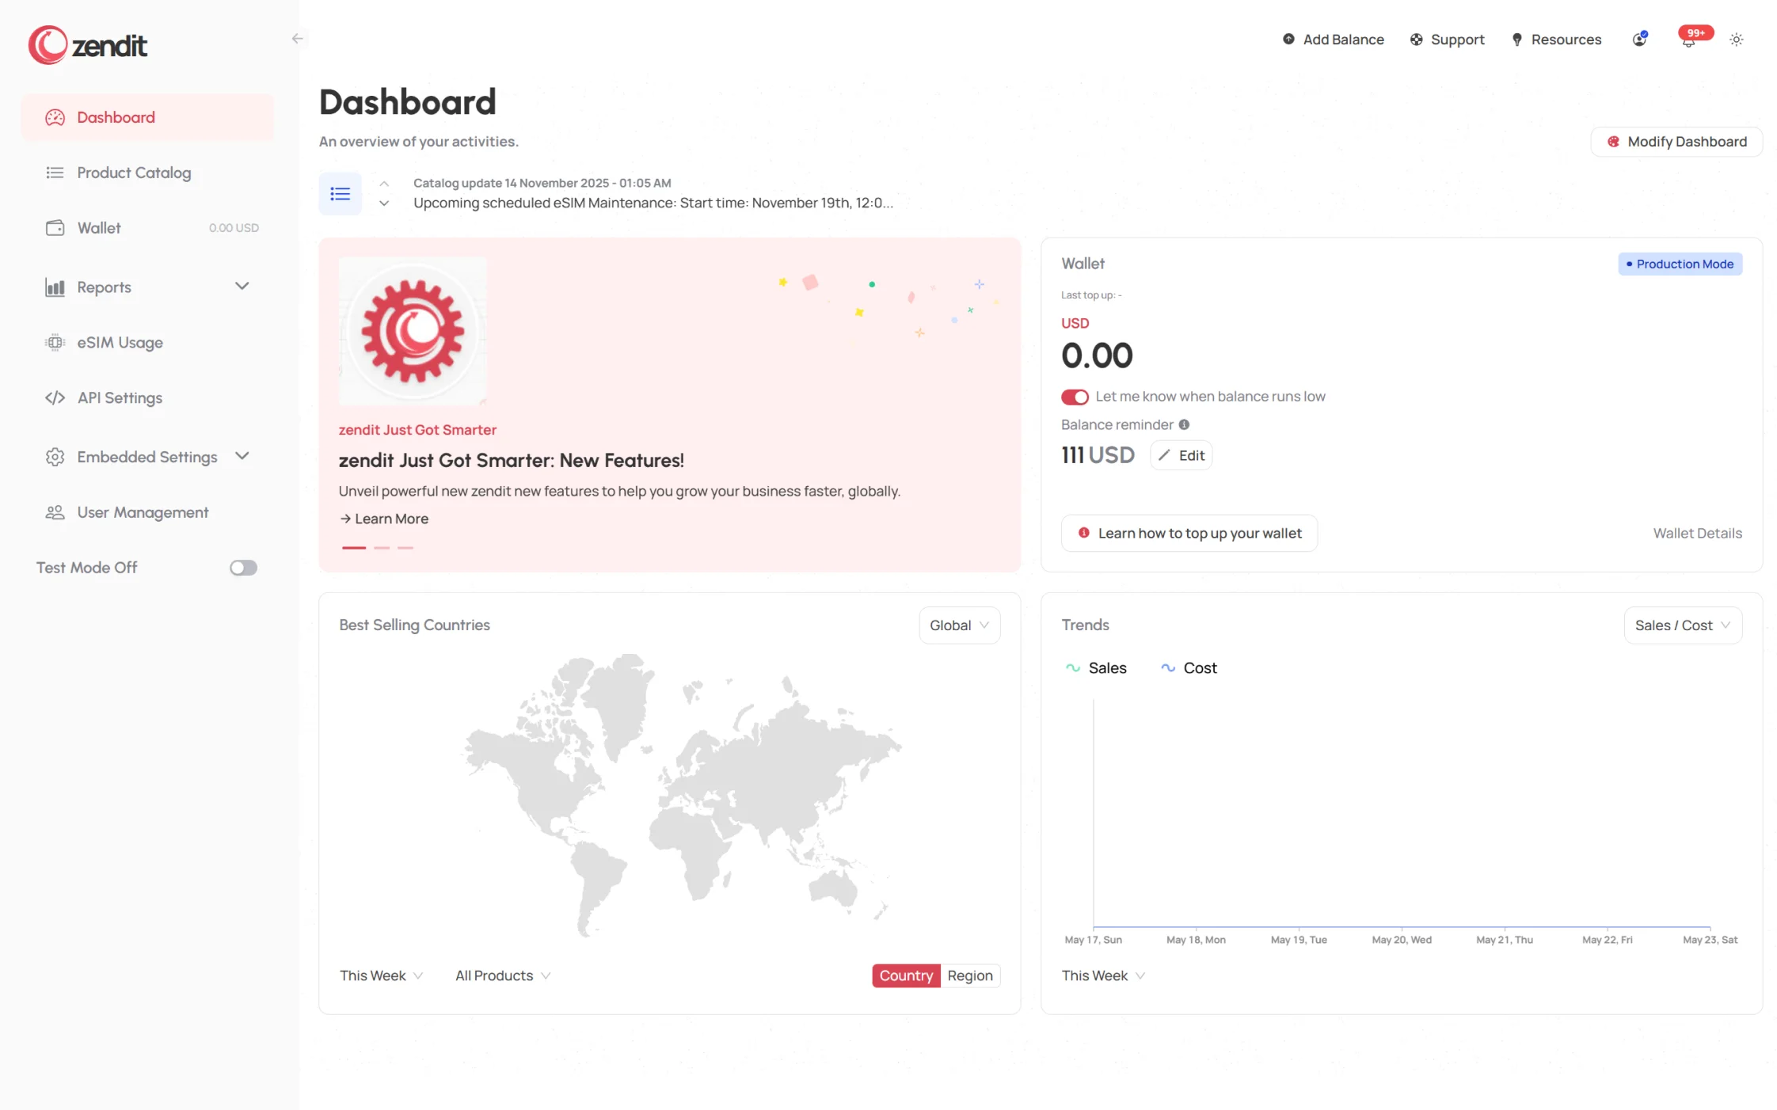Expand the Reports submenu chevron
Screen dimensions: 1777x1110
[x=242, y=287]
